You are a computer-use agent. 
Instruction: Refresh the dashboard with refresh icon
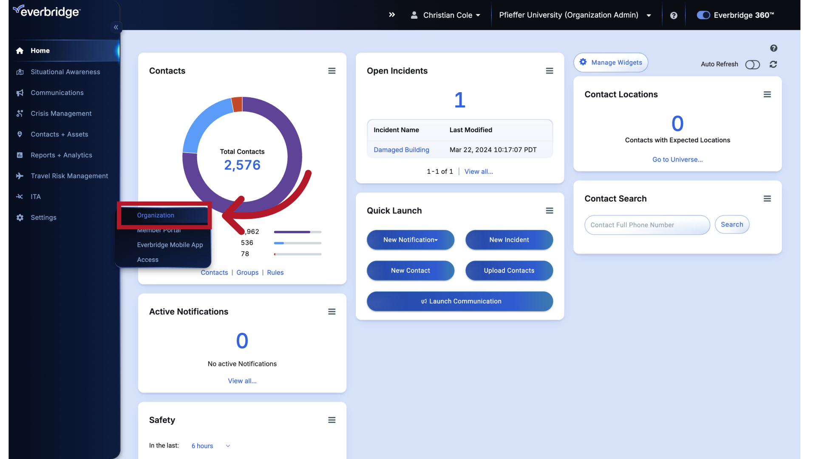[773, 64]
